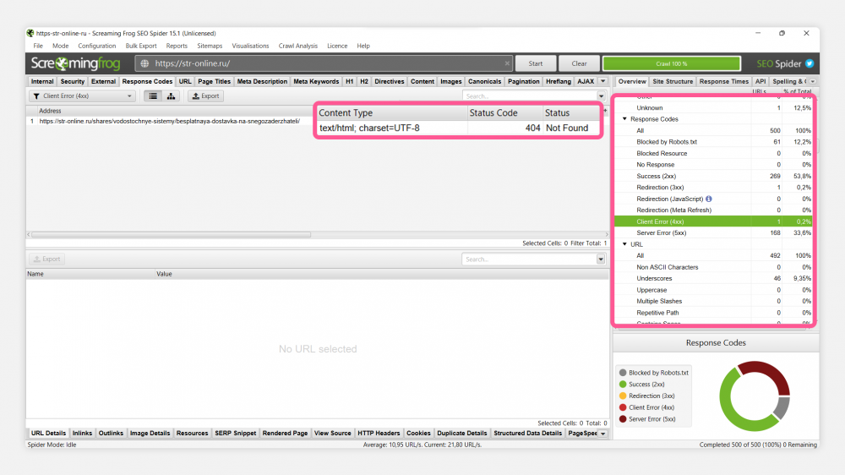This screenshot has width=845, height=475.
Task: Switch to the Meta Description tab
Action: (262, 81)
